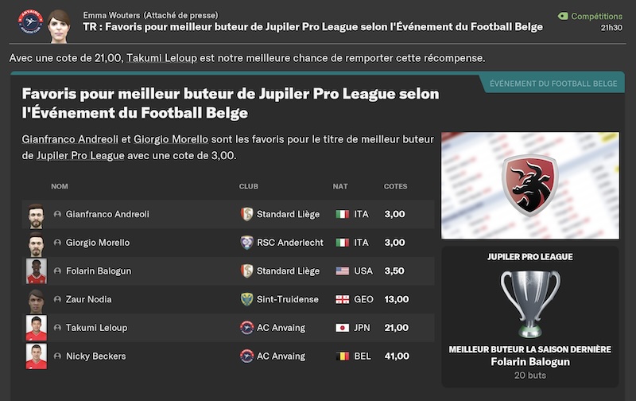Click the Sint-Truidense club badge
The height and width of the screenshot is (401, 636).
pos(246,299)
